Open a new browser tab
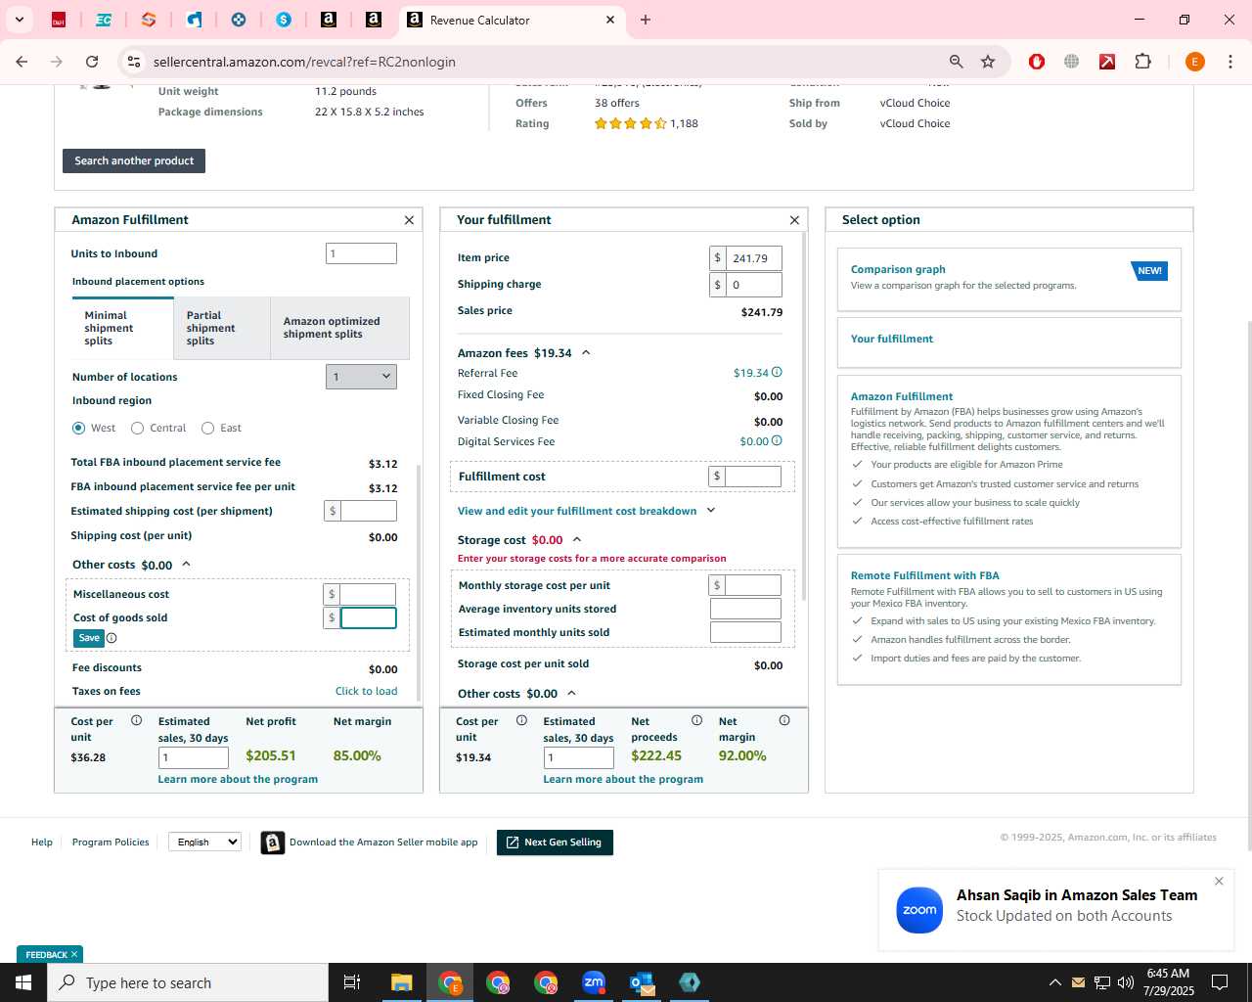Image resolution: width=1252 pixels, height=1002 pixels. click(x=645, y=20)
